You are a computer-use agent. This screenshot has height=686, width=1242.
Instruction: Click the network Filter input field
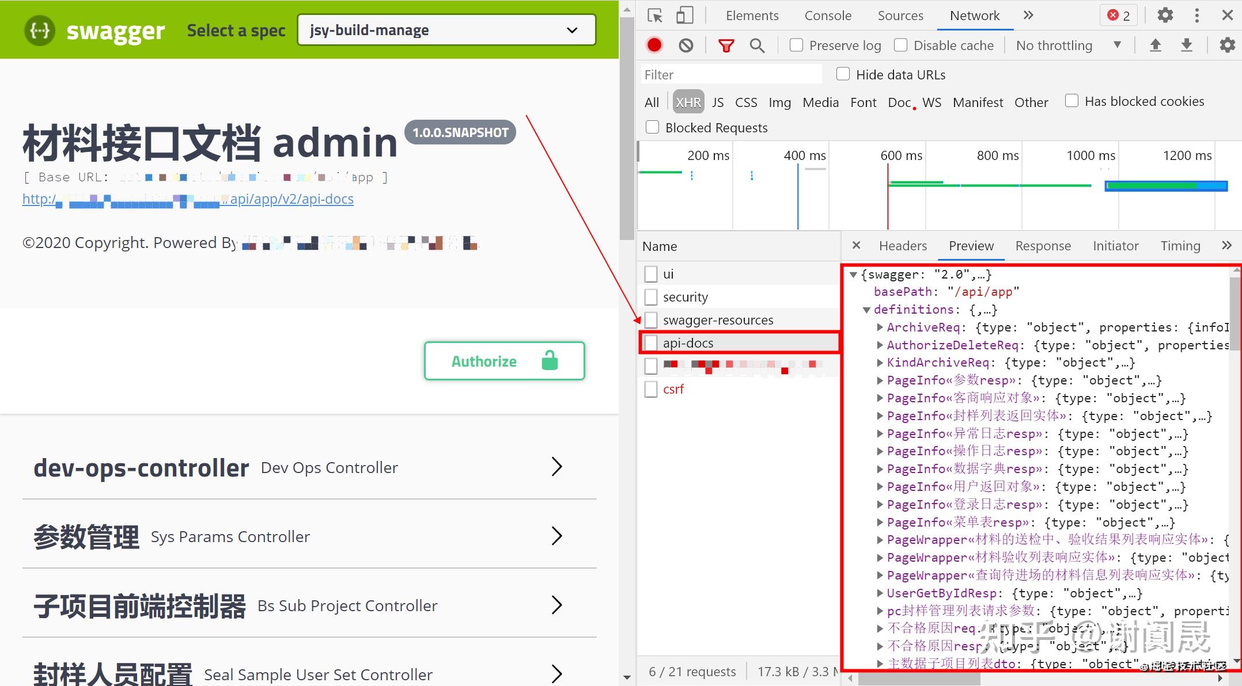(732, 75)
